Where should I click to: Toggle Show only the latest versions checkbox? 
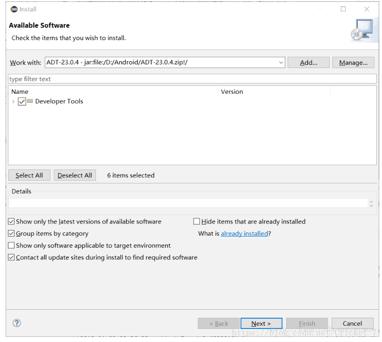coord(11,222)
